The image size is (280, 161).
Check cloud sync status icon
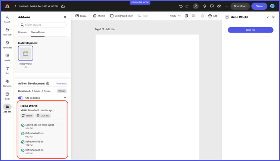tap(63, 6)
